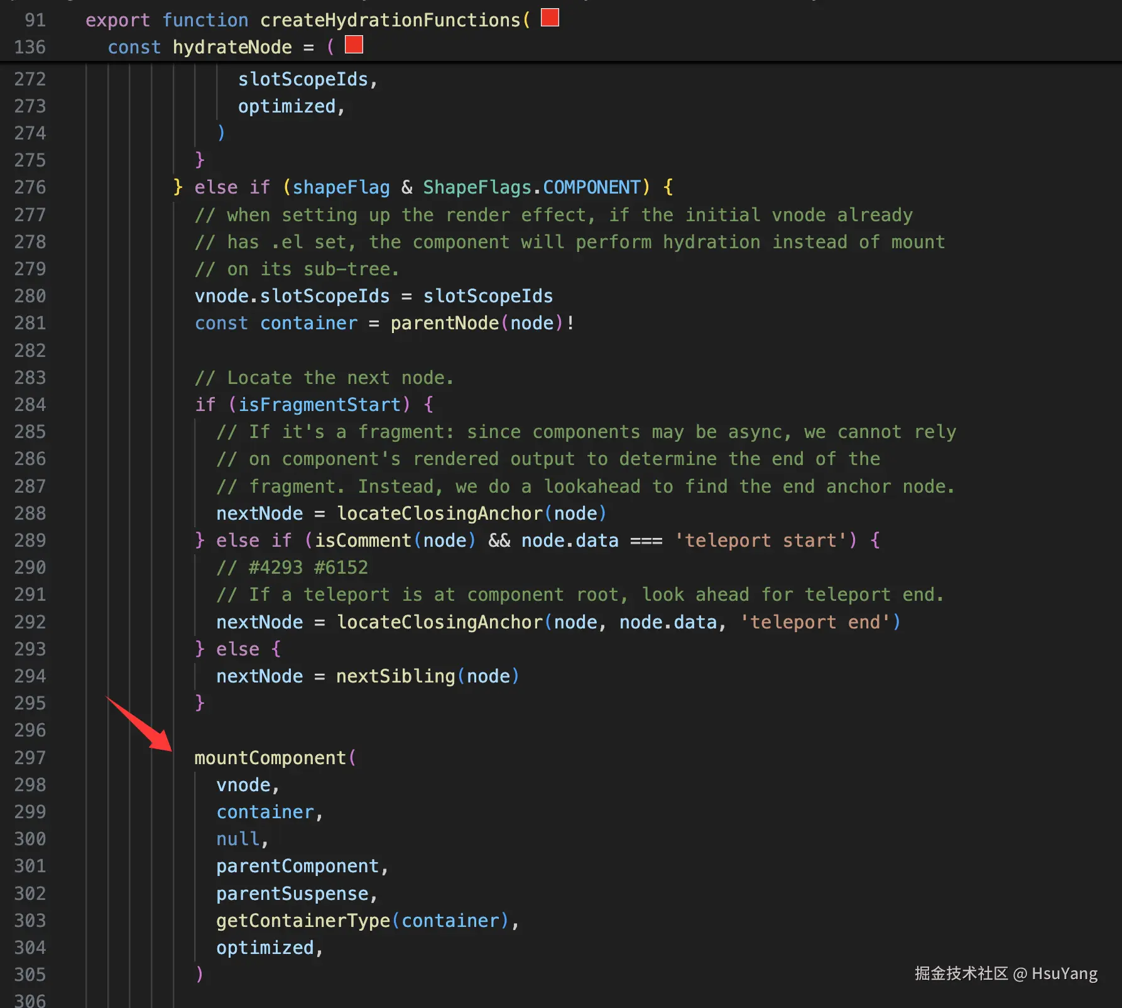Click the comment 'Locate the next node.'
Screen dimensions: 1122x1008
pos(324,378)
